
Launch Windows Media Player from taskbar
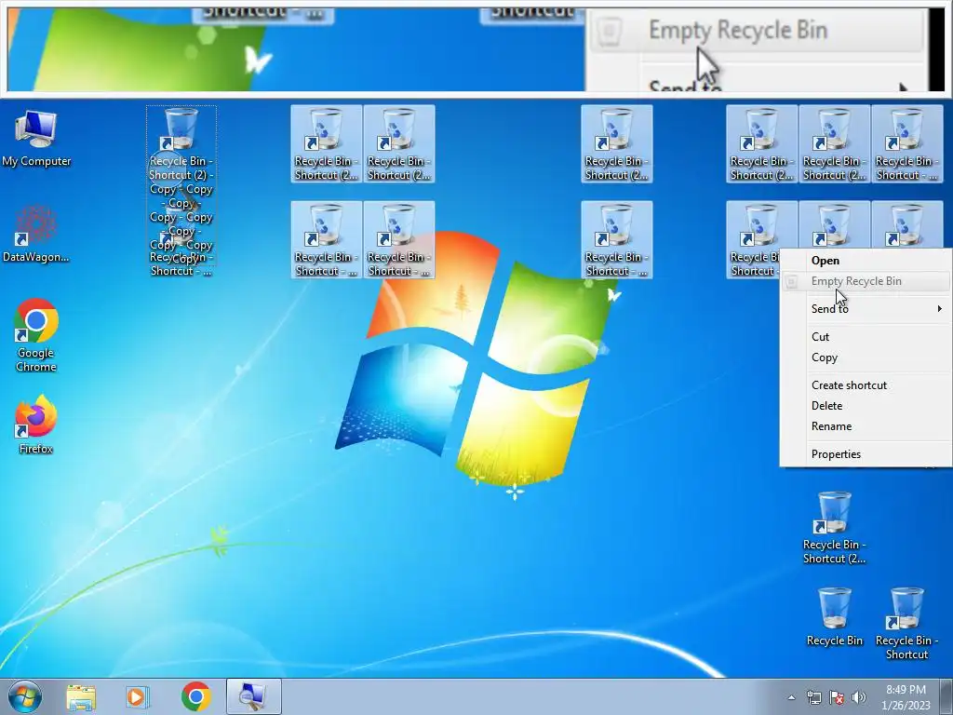(138, 696)
